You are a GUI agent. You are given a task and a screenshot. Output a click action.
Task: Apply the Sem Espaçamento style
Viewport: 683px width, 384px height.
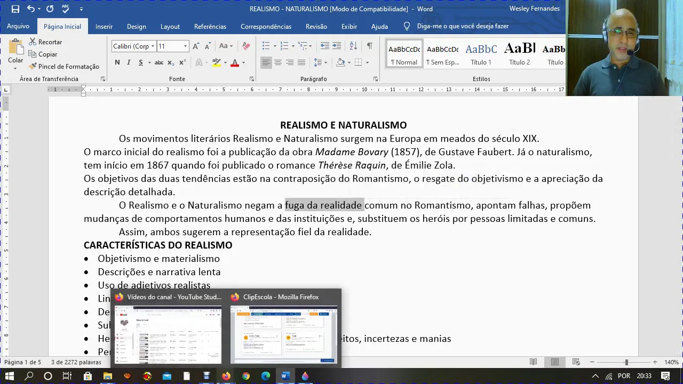click(442, 54)
